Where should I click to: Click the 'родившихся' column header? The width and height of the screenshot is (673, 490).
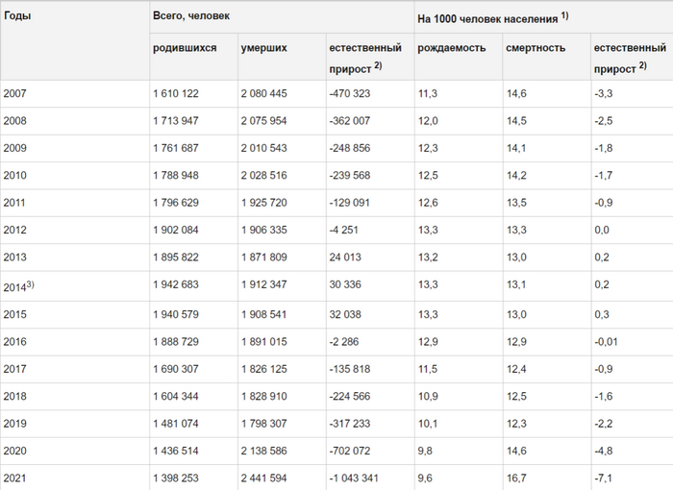[x=185, y=48]
